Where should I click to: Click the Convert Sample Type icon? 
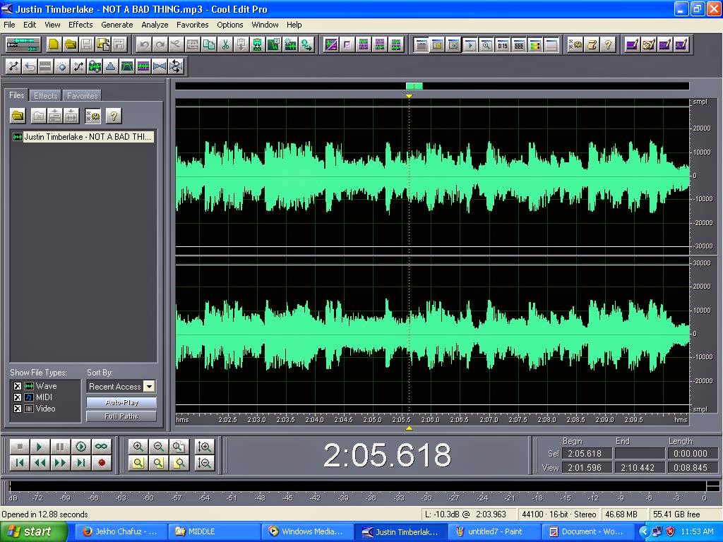[x=306, y=44]
